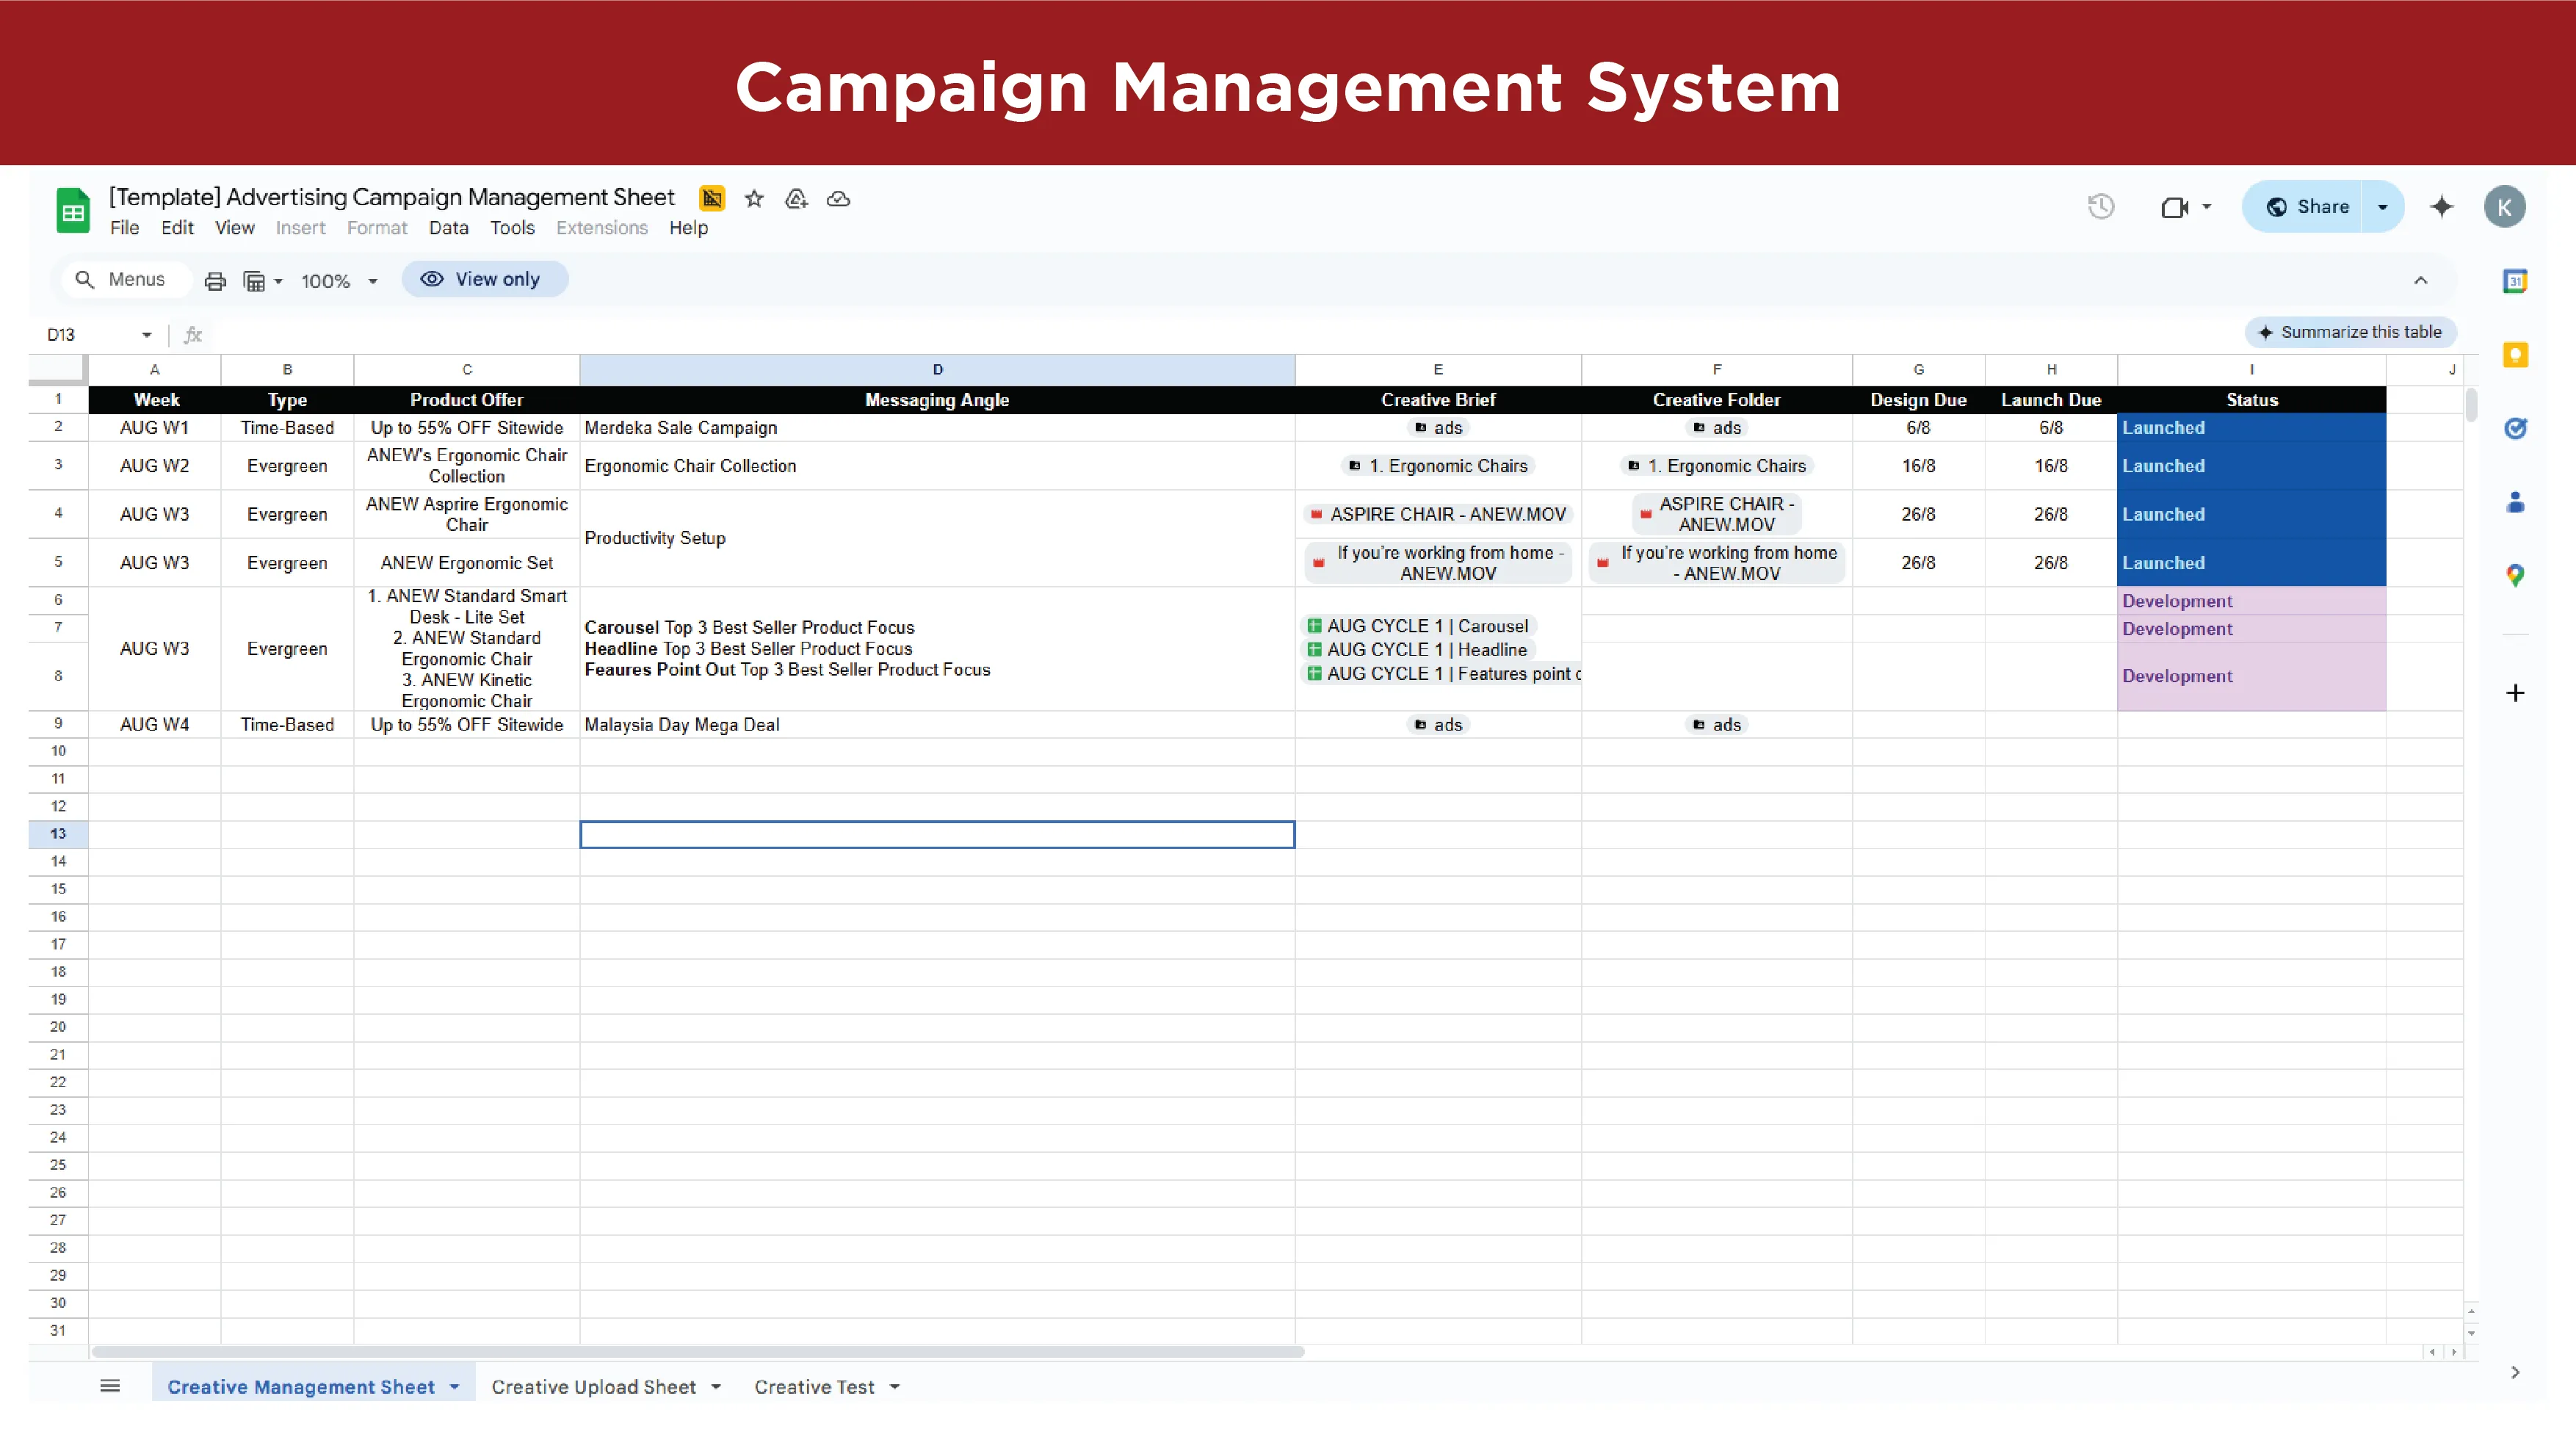Click the fx formula icon
Screen dimensions: 2576x1429
click(193, 335)
